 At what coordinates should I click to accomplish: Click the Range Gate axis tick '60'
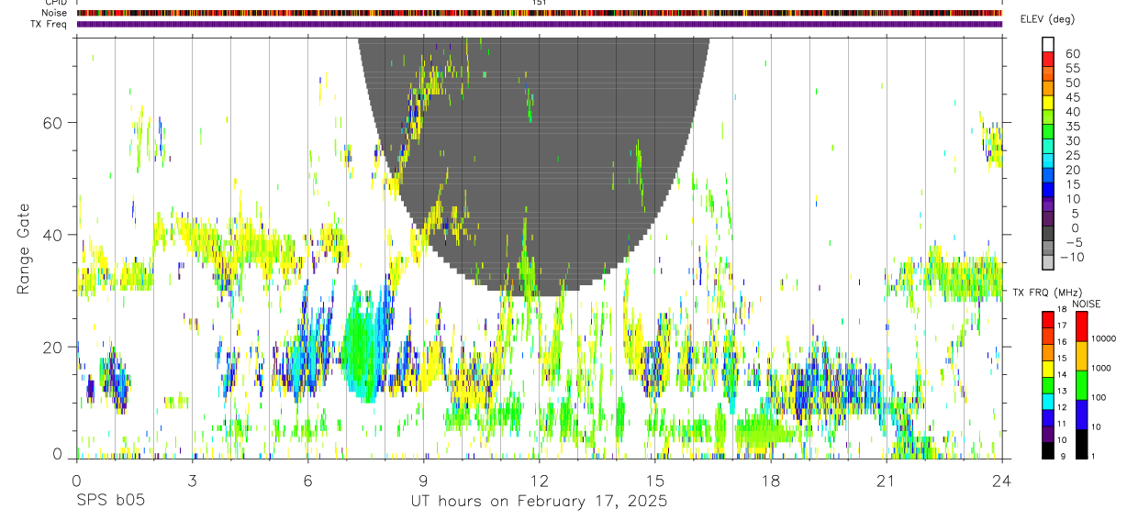point(51,122)
